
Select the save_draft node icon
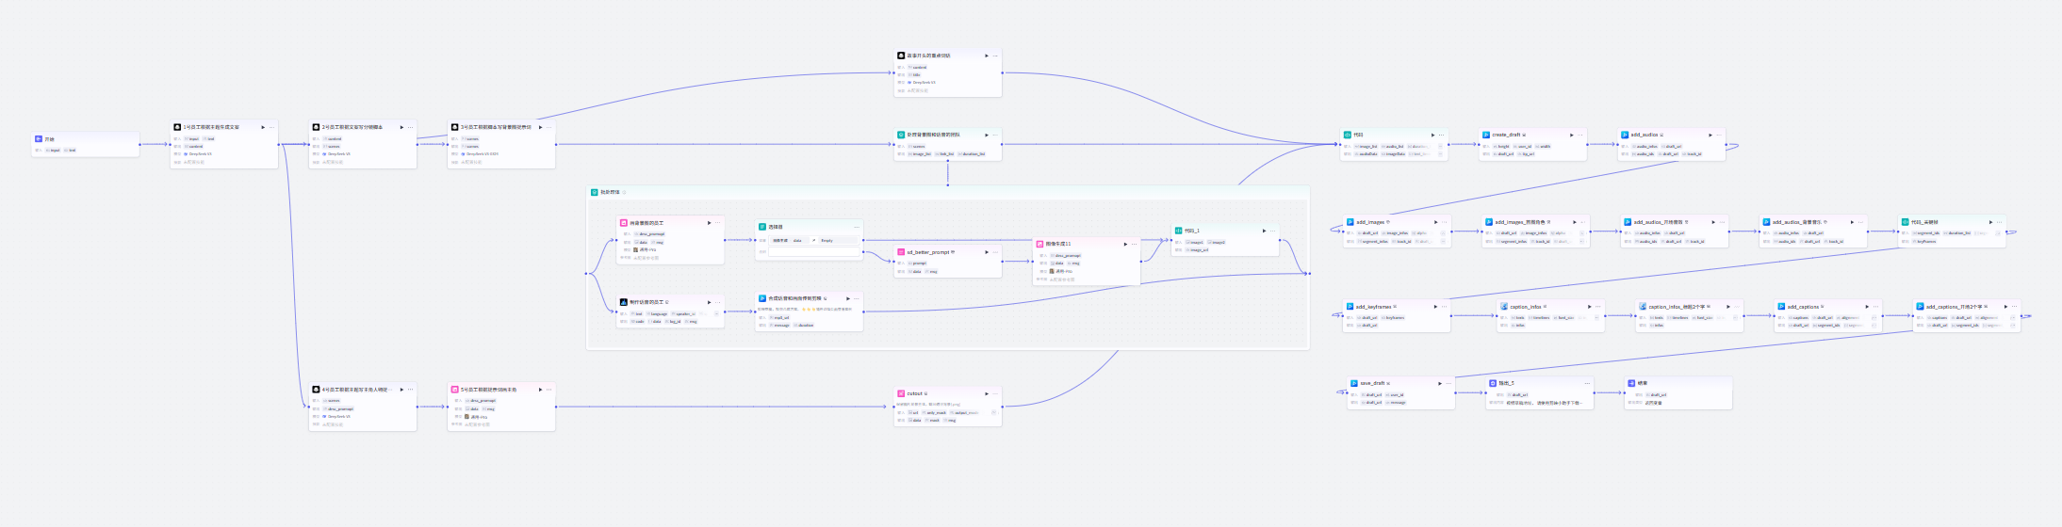click(x=1354, y=383)
